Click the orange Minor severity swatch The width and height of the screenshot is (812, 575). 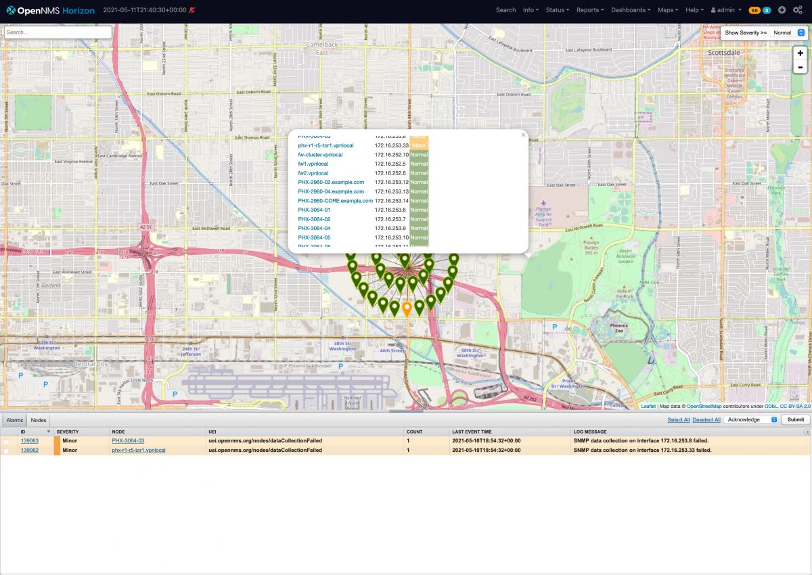coord(419,145)
